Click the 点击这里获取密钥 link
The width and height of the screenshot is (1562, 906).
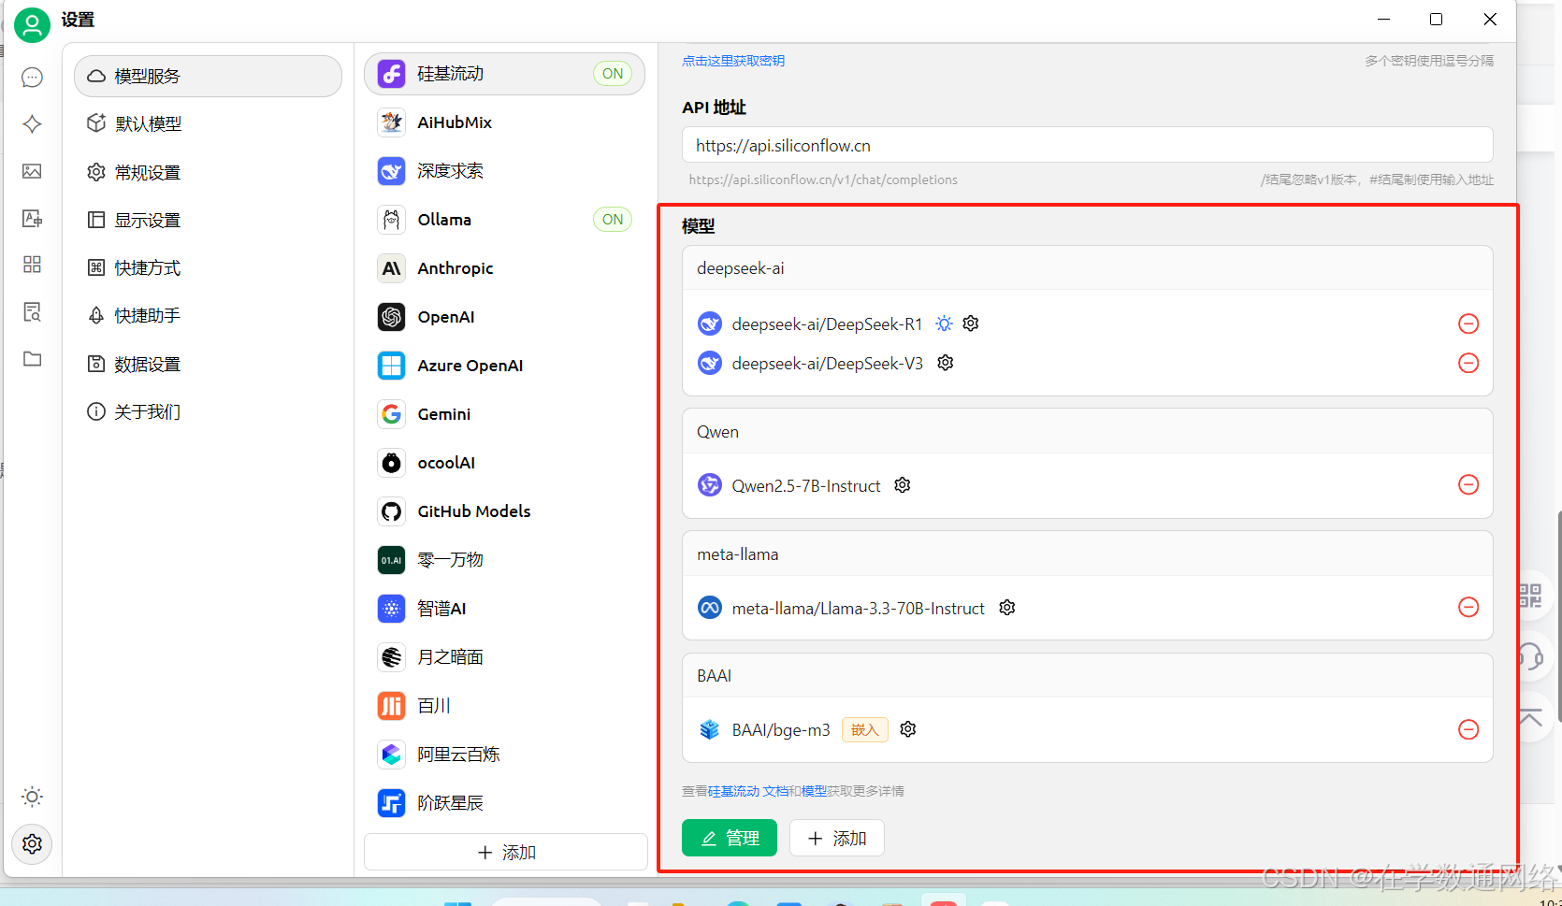coord(733,61)
